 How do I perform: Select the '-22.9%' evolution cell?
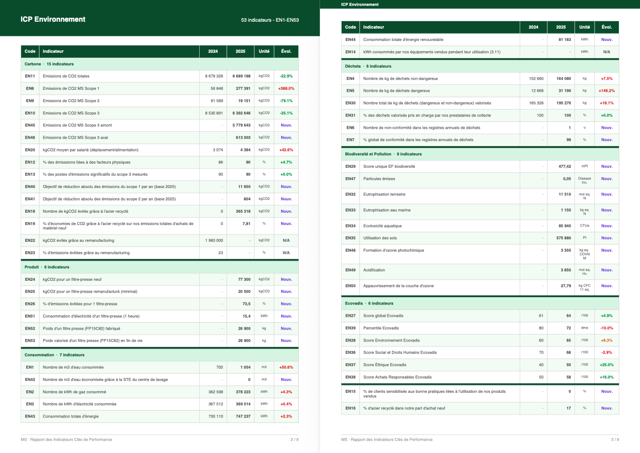point(286,76)
